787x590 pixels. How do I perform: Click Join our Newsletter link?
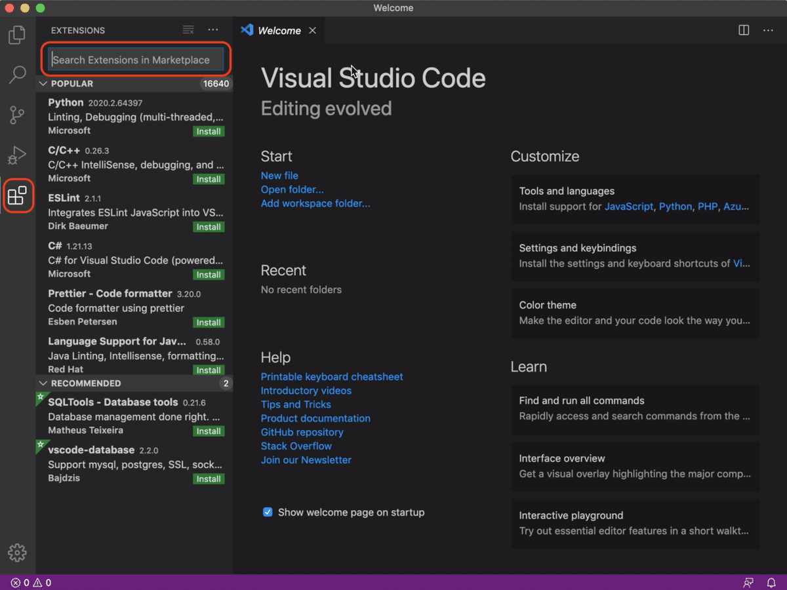(306, 460)
